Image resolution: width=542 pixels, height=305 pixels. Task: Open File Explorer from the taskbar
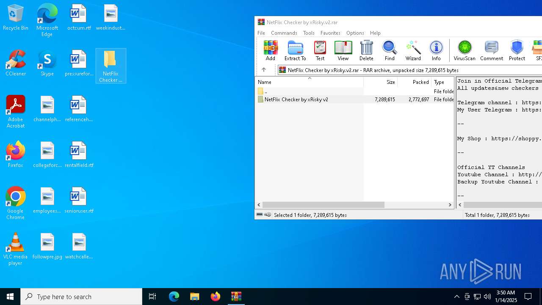(194, 297)
